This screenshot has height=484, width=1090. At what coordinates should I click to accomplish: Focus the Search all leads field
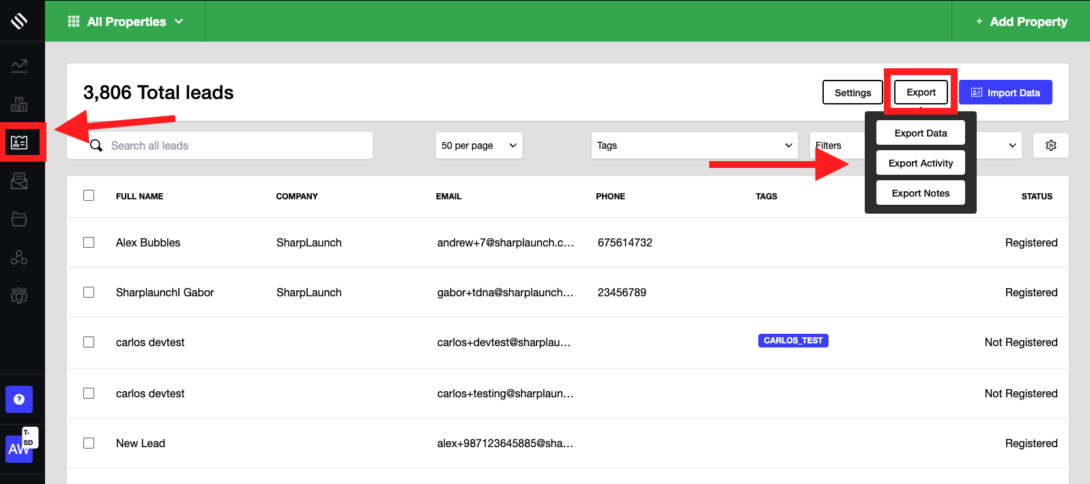point(232,145)
